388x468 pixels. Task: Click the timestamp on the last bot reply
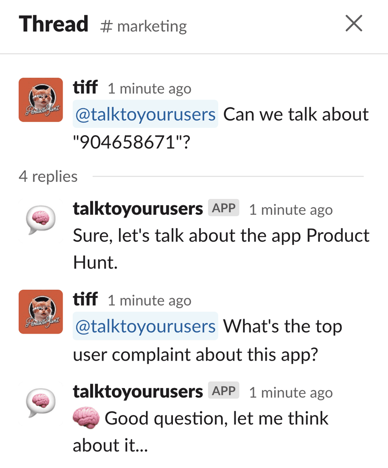click(291, 392)
